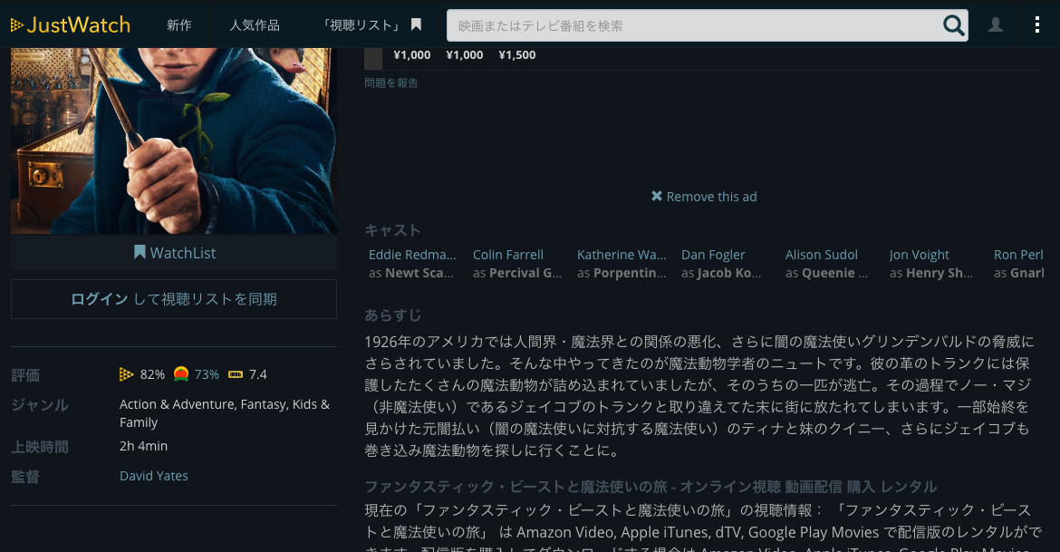Click the 82% JustWatch score
This screenshot has width=1060, height=552.
pyautogui.click(x=152, y=374)
